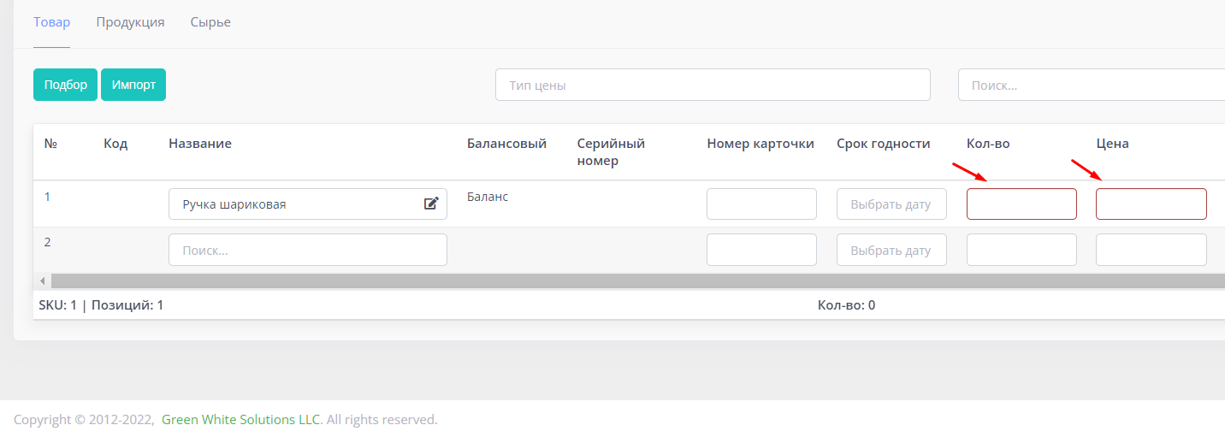Open the Тип цены dropdown
Screen dimensions: 1225x437
tap(713, 85)
